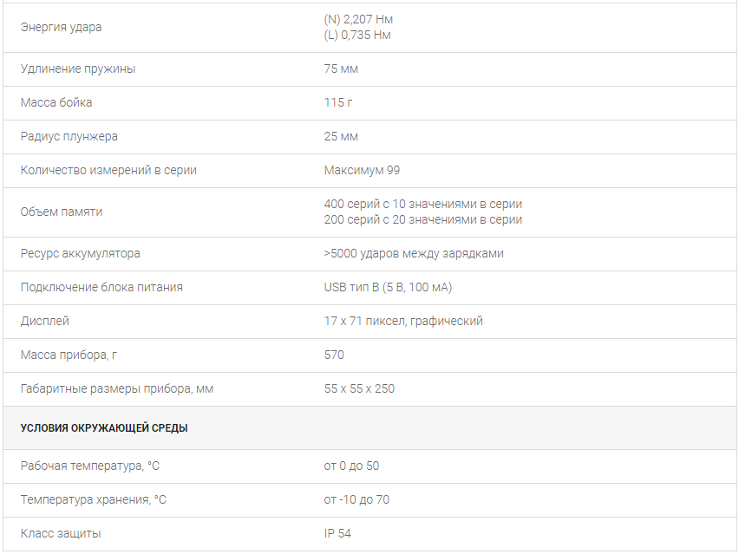Viewport: 739px width, 554px height.
Task: Select the 'IP 54' protection class value
Action: point(337,534)
